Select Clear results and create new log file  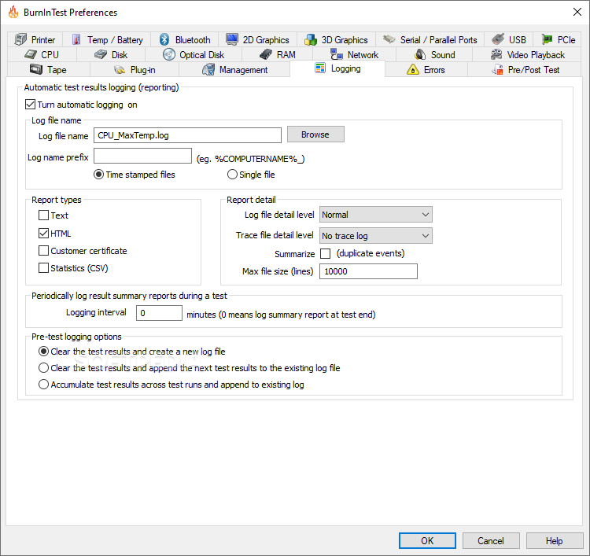(43, 352)
